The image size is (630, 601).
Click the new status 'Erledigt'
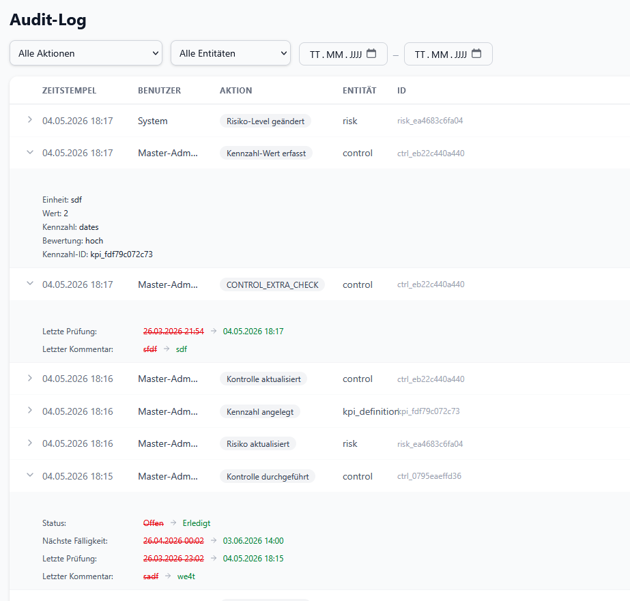coord(196,523)
